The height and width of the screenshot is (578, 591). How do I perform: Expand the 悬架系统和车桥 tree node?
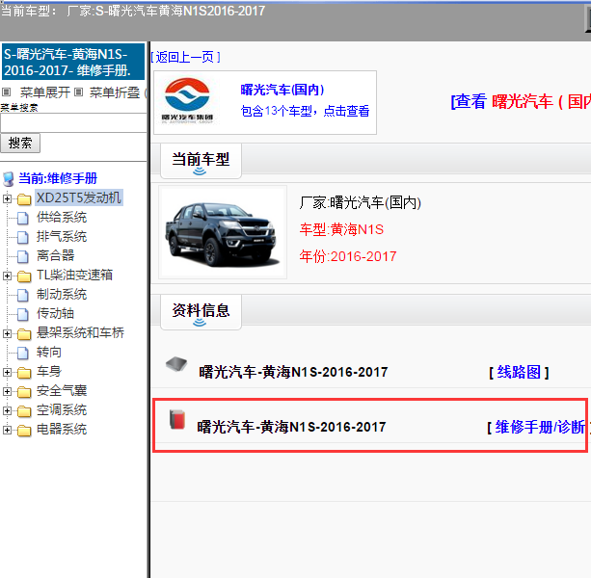pyautogui.click(x=7, y=333)
